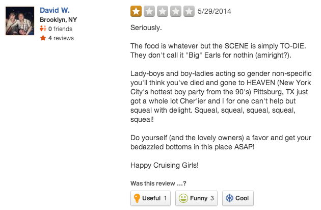Click the fourth gray rating star
The image size is (321, 210).
pyautogui.click(x=176, y=11)
